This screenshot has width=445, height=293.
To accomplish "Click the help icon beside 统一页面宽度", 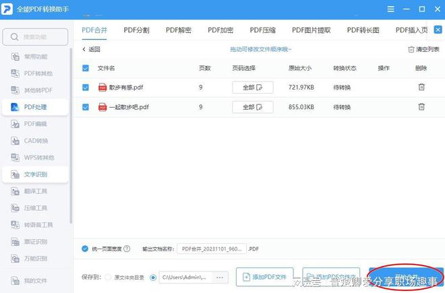I will click(x=127, y=249).
